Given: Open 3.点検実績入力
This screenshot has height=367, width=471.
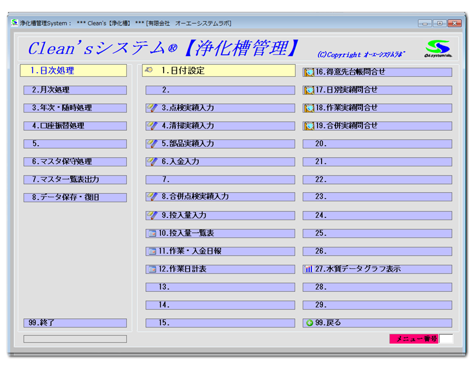Looking at the screenshot, I should point(220,108).
